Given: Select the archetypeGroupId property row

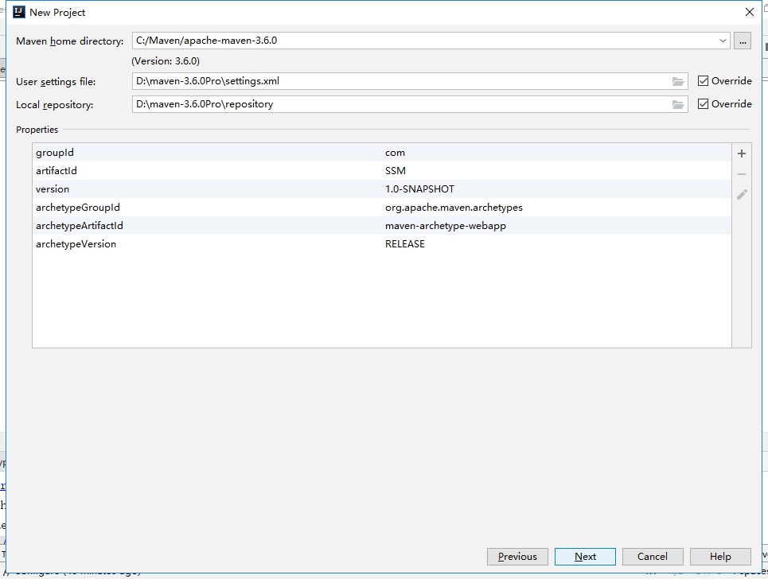Looking at the screenshot, I should pos(381,208).
